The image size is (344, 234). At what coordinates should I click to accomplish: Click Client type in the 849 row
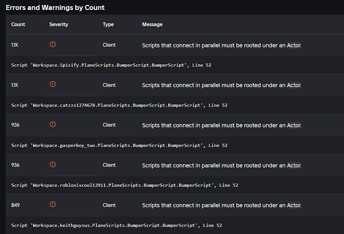click(109, 205)
